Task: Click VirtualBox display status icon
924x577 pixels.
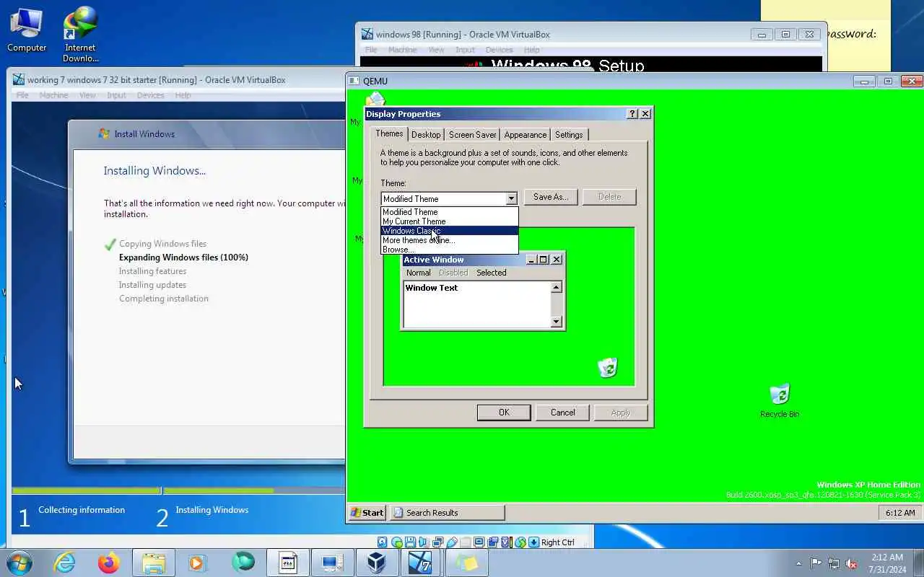Action: click(x=479, y=542)
